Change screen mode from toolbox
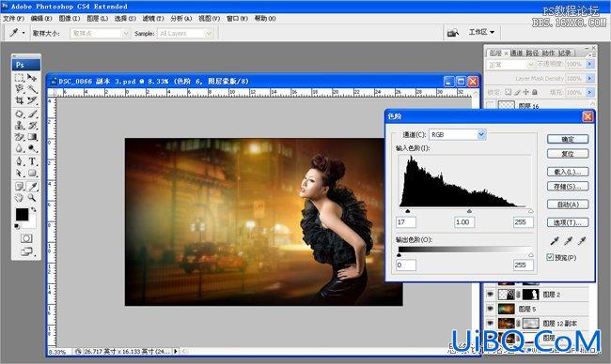This screenshot has width=611, height=364. click(26, 252)
